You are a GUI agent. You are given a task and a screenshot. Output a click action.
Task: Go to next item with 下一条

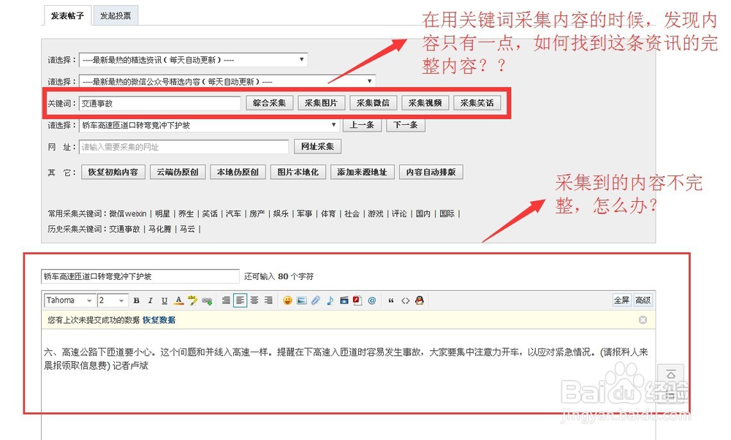(x=406, y=125)
